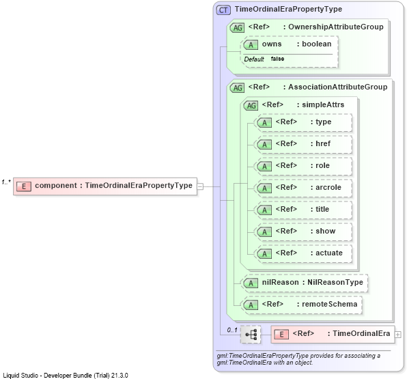Click the 1..* cardinality label
The height and width of the screenshot is (379, 407).
(x=6, y=182)
